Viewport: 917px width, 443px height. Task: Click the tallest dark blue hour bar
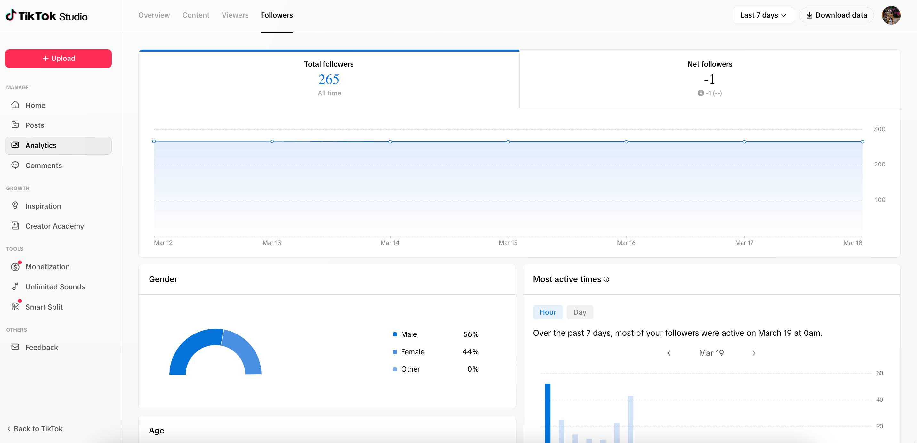548,414
